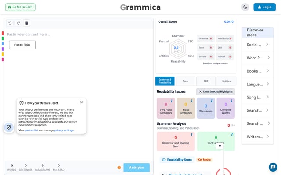The height and width of the screenshot is (175, 281).
Task: Click the SEO score chip
Action: click(x=225, y=48)
